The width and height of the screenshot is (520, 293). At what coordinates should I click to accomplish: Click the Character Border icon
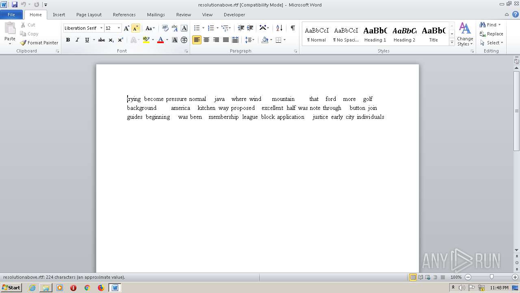(x=184, y=28)
